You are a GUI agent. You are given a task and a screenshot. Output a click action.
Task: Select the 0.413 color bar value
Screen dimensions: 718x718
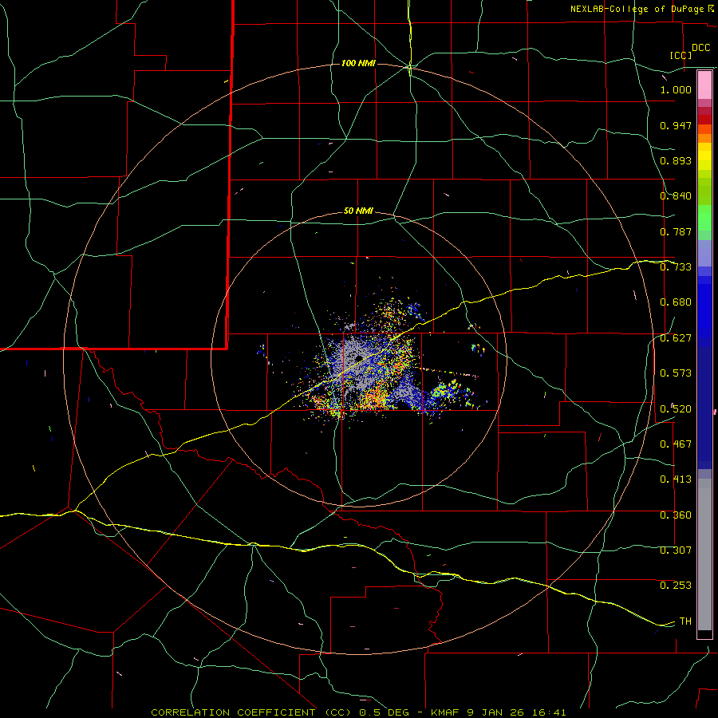click(676, 479)
